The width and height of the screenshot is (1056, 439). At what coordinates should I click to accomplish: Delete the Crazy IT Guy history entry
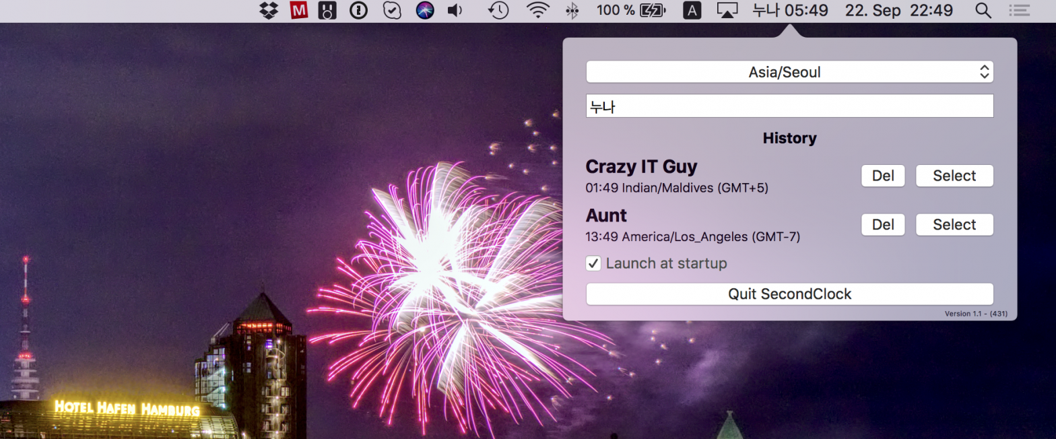(882, 176)
